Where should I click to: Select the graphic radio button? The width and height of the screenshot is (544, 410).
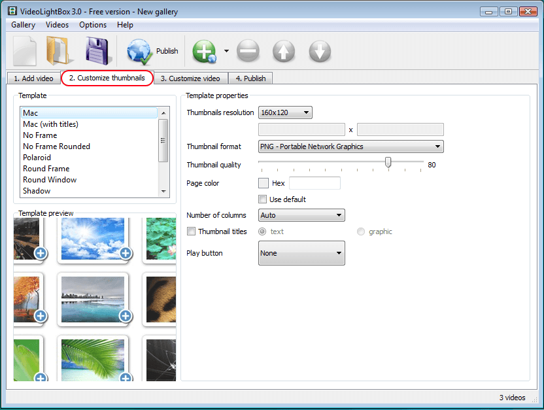tap(361, 231)
